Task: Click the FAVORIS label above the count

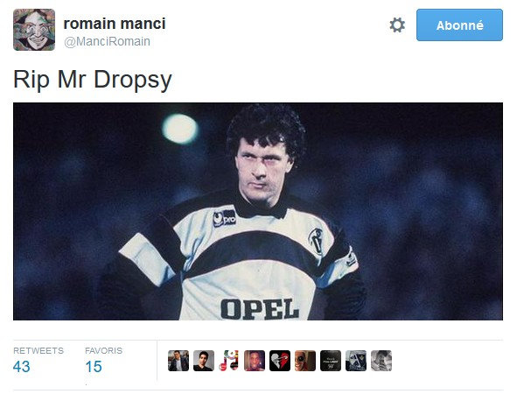Action: tap(103, 350)
